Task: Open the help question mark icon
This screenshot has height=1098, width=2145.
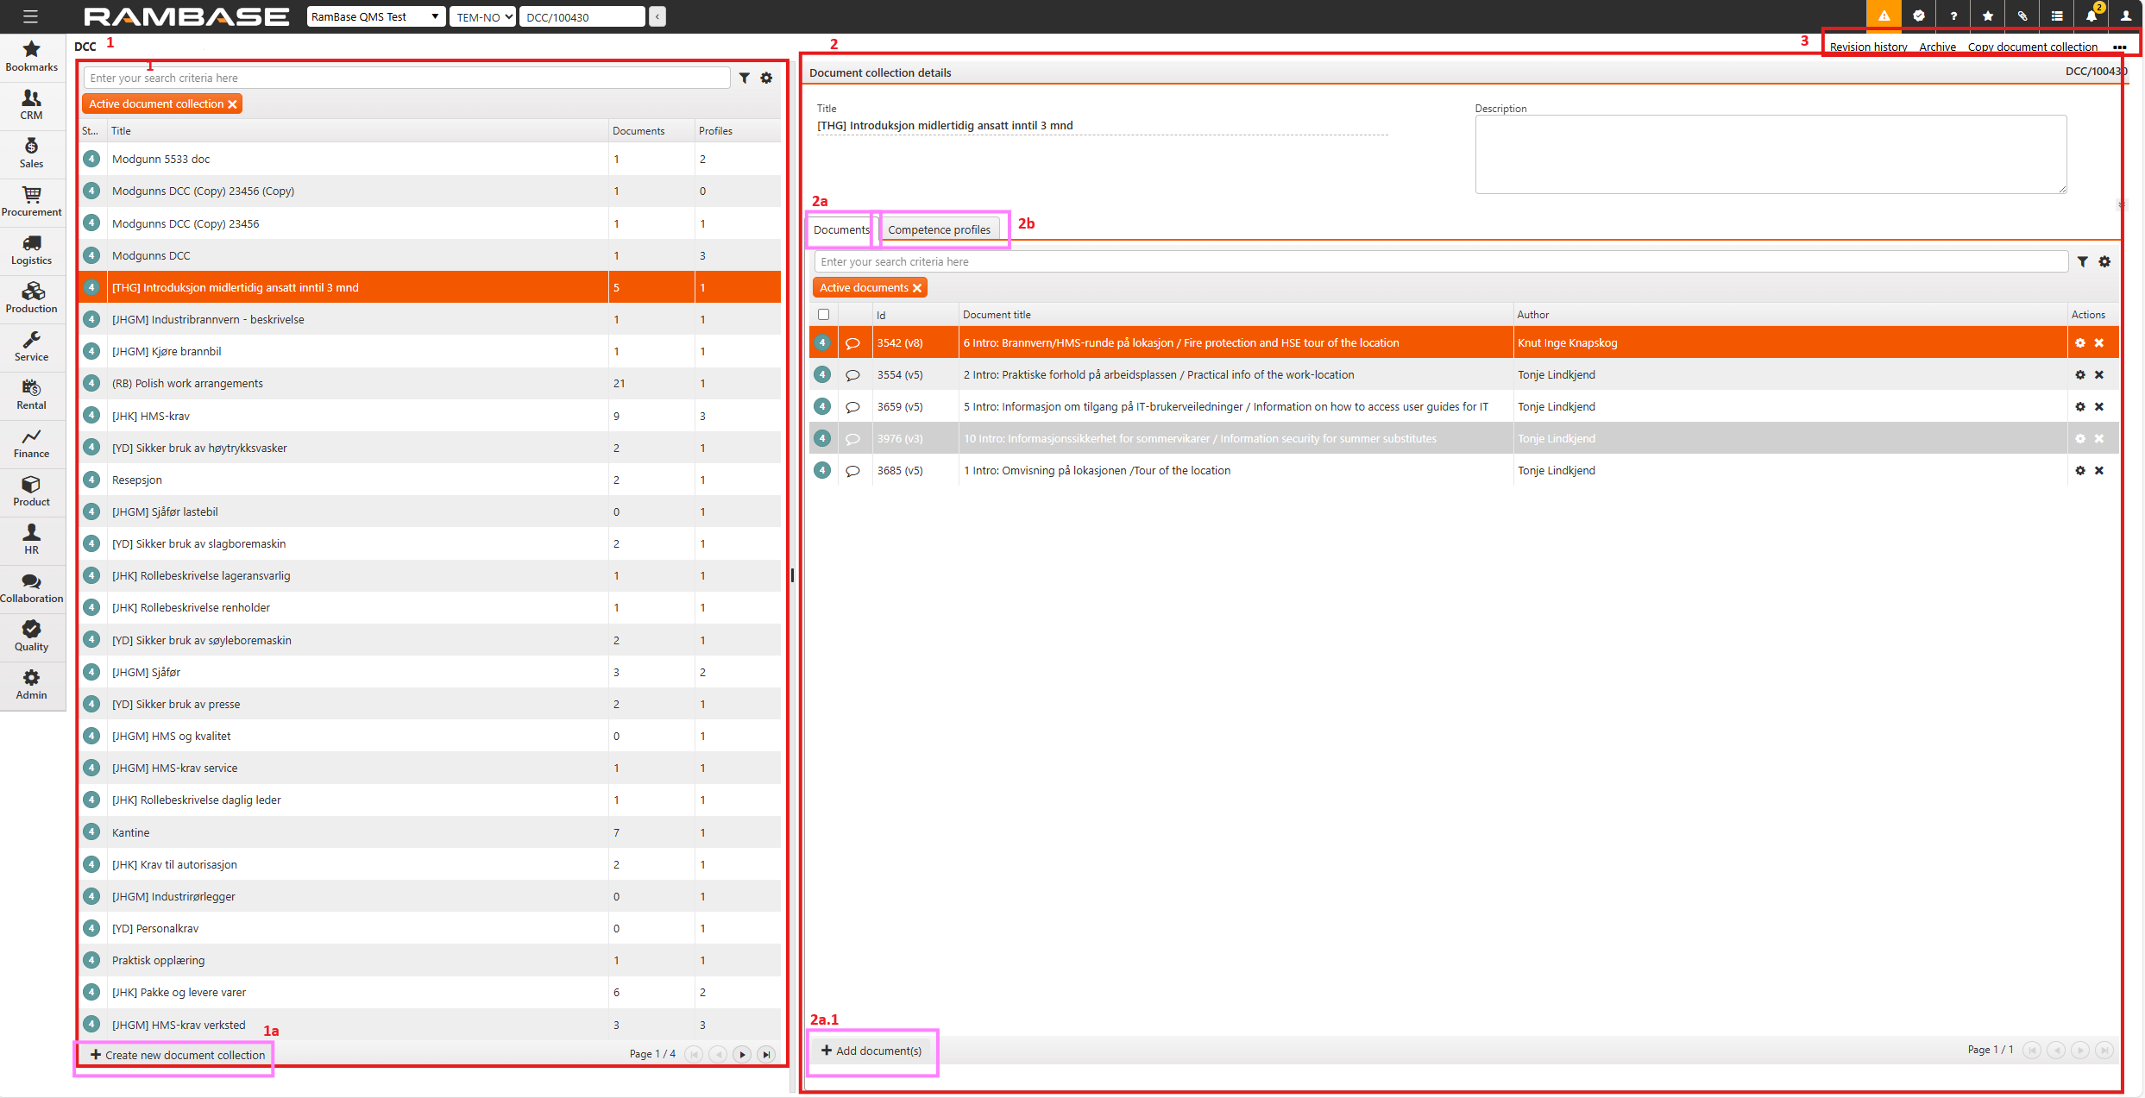Action: pos(1953,16)
